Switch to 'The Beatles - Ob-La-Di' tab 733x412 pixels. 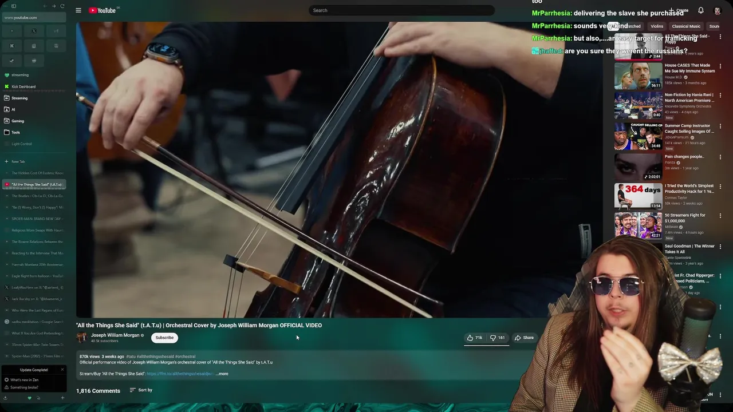pos(34,196)
